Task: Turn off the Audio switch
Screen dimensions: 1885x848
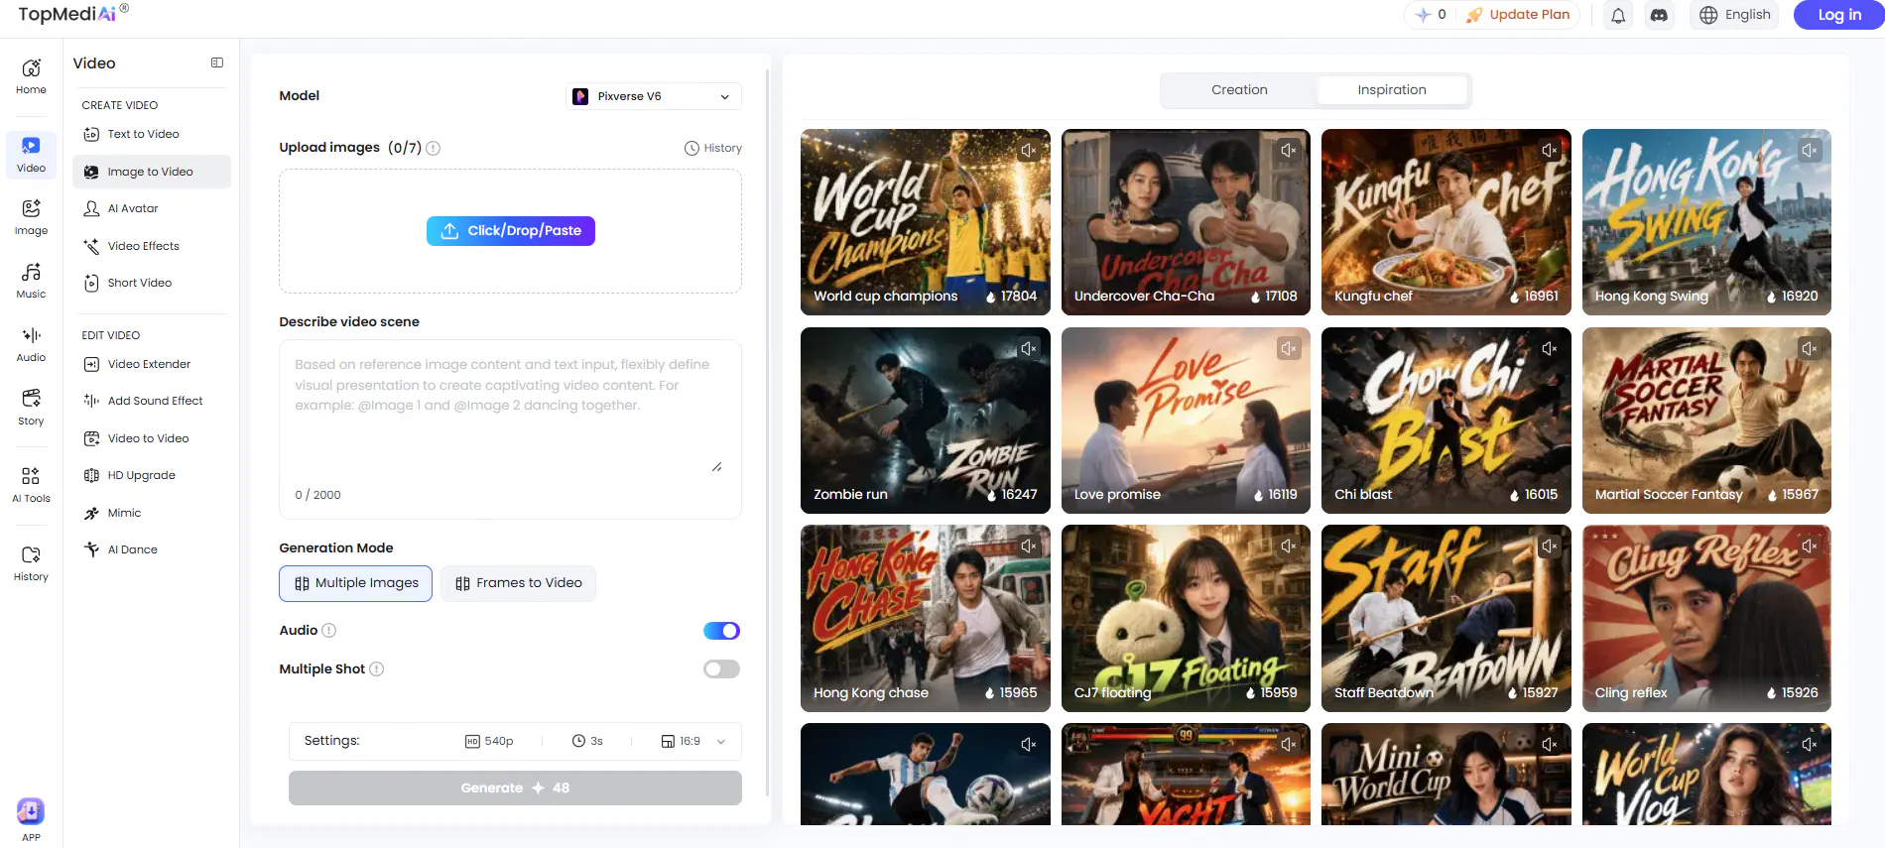Action: click(x=721, y=631)
